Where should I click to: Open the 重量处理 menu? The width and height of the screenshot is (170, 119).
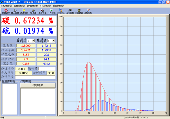click(x=19, y=6)
